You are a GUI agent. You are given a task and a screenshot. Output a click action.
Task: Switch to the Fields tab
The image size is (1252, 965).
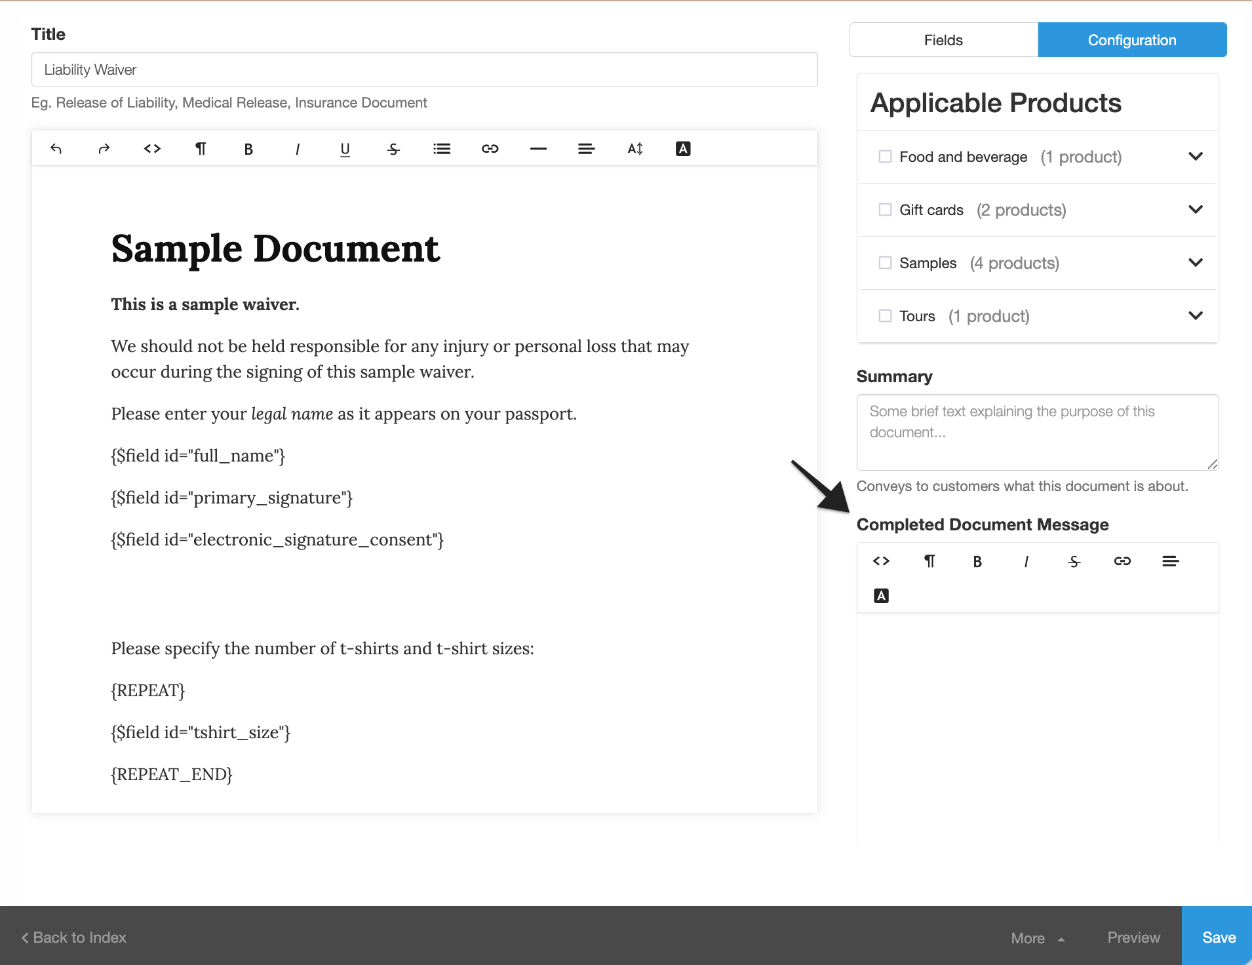coord(943,40)
